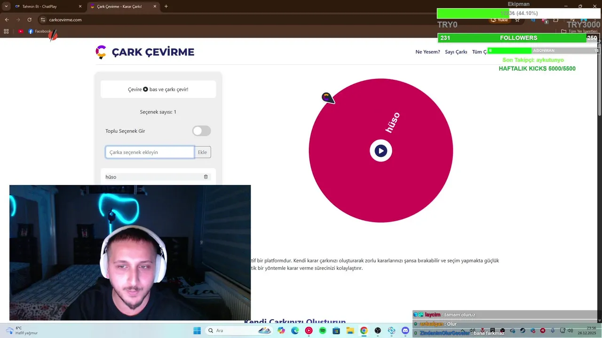This screenshot has height=338, width=602.
Task: Click the taskbar Ara search box
Action: coord(240,330)
